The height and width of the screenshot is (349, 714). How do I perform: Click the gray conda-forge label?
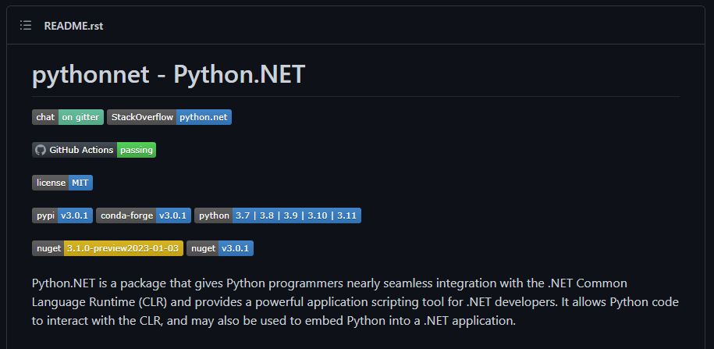[126, 215]
